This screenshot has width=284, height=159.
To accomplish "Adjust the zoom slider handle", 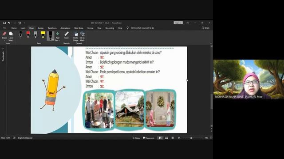I will pyautogui.click(x=191, y=138).
